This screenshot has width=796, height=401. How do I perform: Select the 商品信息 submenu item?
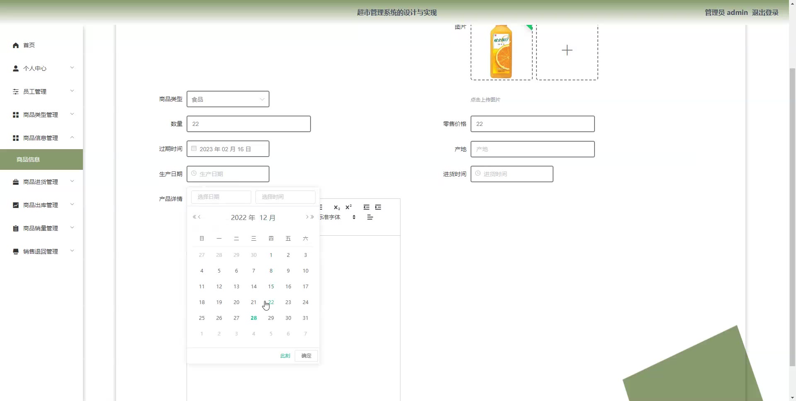pos(41,159)
